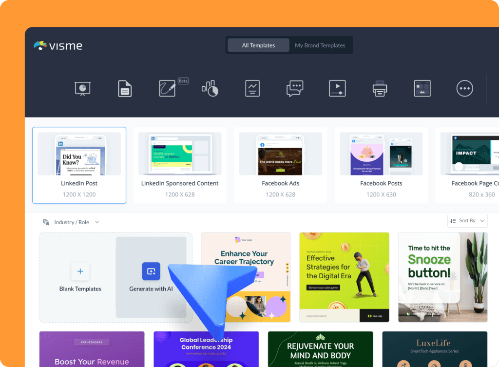Choose the Facebook Ads template format
This screenshot has height=367, width=499.
[x=280, y=165]
